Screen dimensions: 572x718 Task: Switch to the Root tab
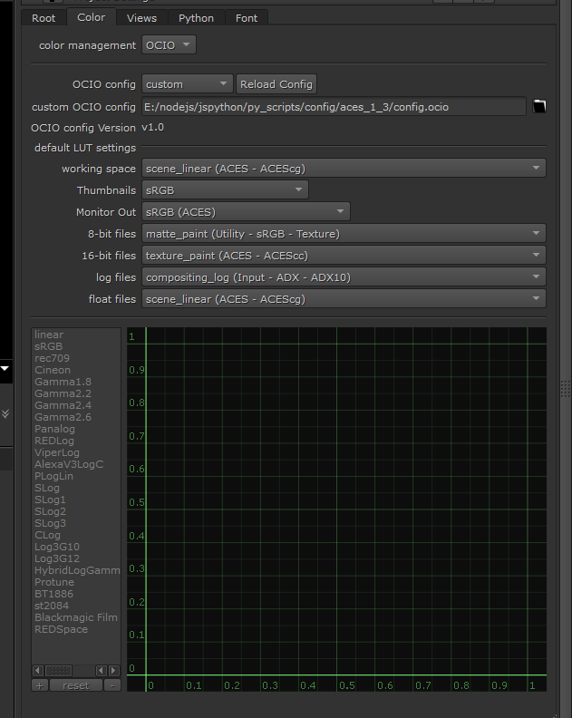(44, 18)
